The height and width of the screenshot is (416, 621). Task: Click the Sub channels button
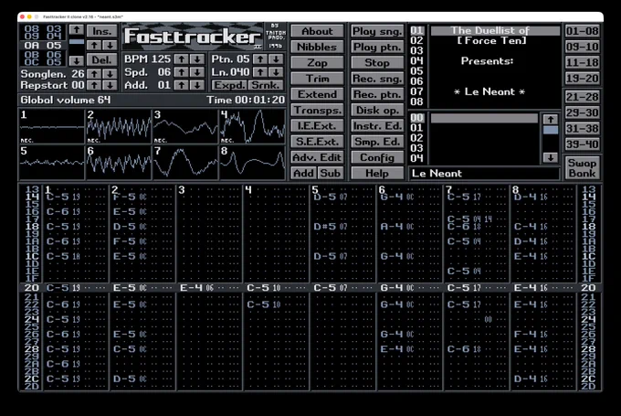[331, 174]
